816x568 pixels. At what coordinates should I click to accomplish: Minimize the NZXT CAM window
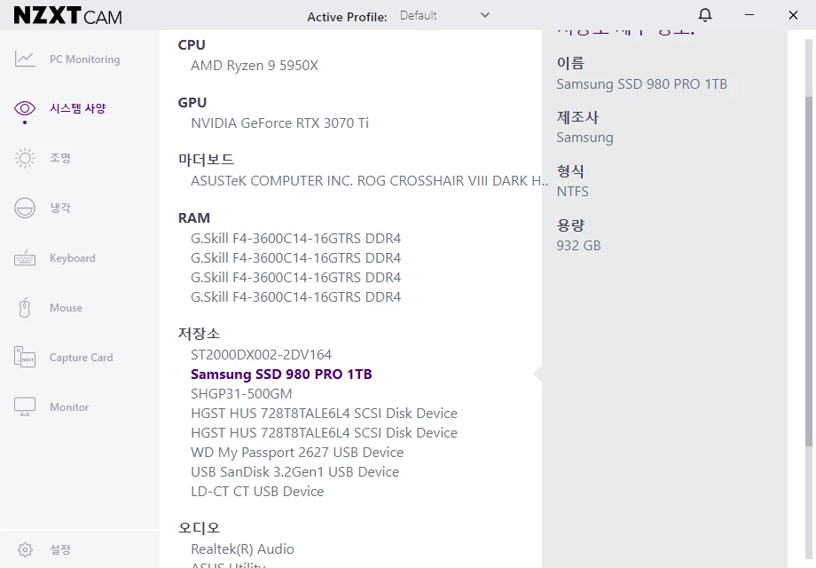coord(749,15)
